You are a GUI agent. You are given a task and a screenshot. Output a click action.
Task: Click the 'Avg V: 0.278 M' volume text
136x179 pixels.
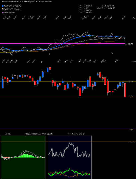[108, 6]
